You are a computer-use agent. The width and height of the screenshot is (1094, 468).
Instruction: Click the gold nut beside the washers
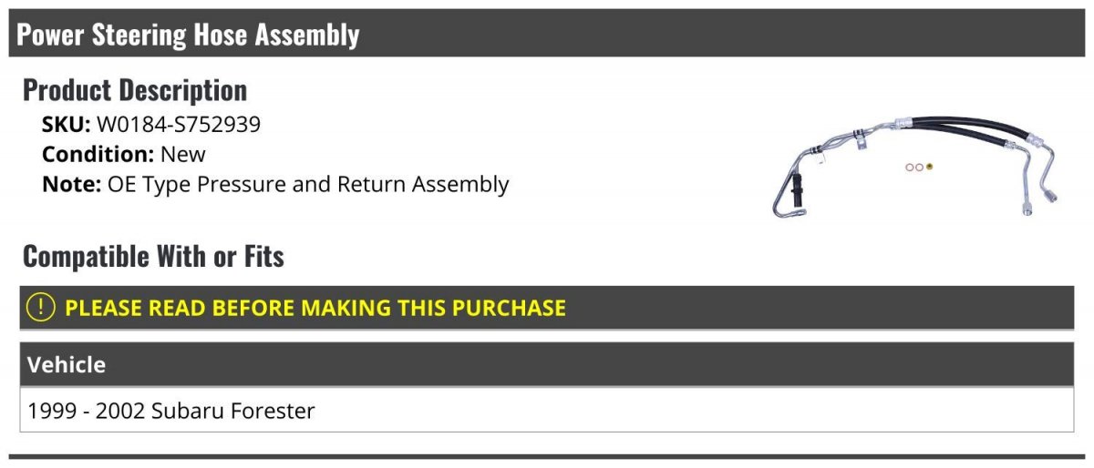click(929, 167)
